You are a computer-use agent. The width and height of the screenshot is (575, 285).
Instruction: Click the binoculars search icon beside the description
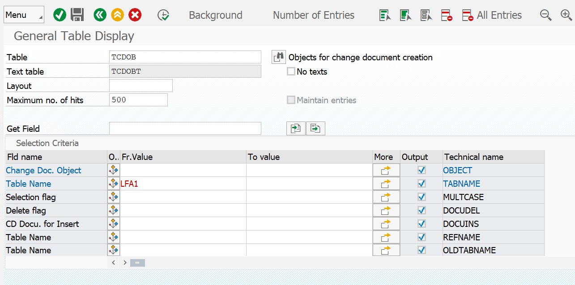pos(278,57)
